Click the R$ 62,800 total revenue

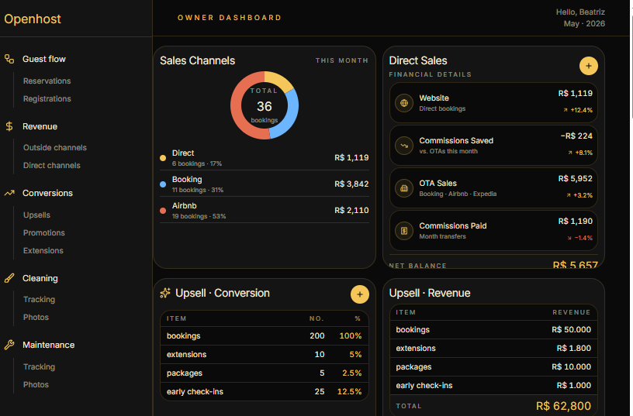click(x=563, y=405)
